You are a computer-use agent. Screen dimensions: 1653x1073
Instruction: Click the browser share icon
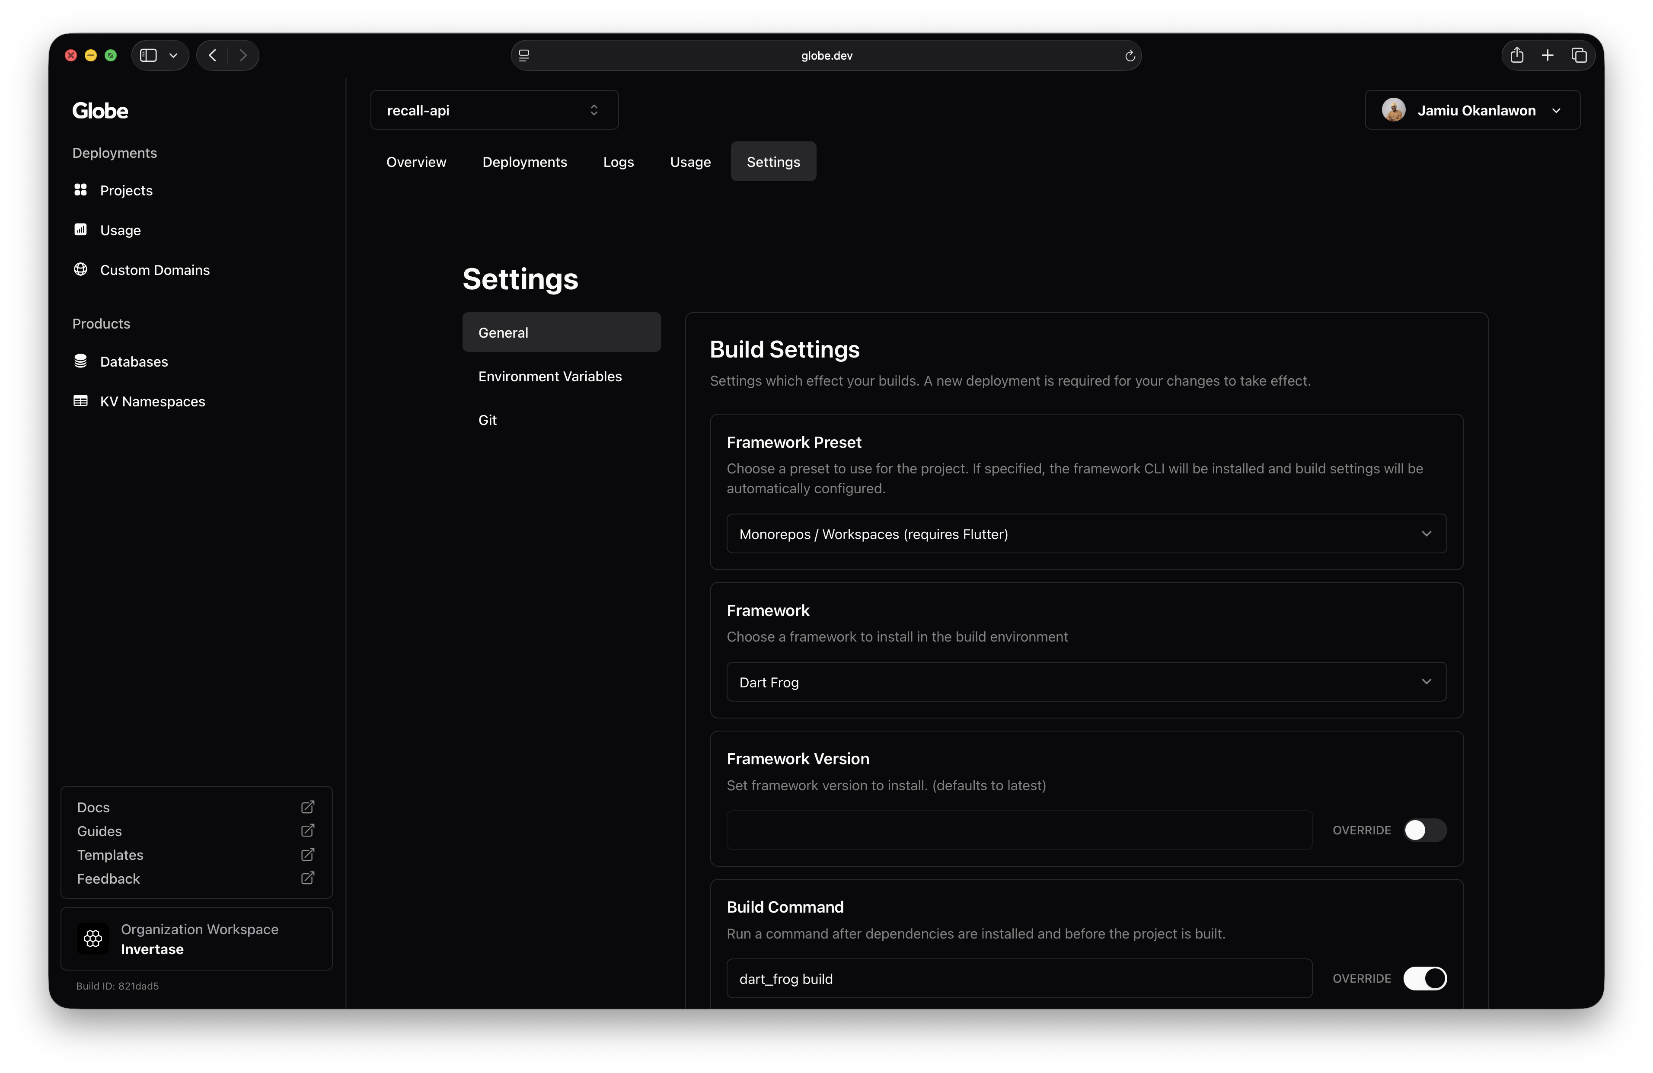[x=1517, y=56]
